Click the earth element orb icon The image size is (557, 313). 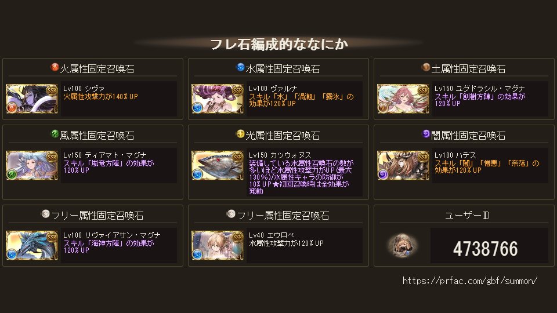pyautogui.click(x=425, y=67)
